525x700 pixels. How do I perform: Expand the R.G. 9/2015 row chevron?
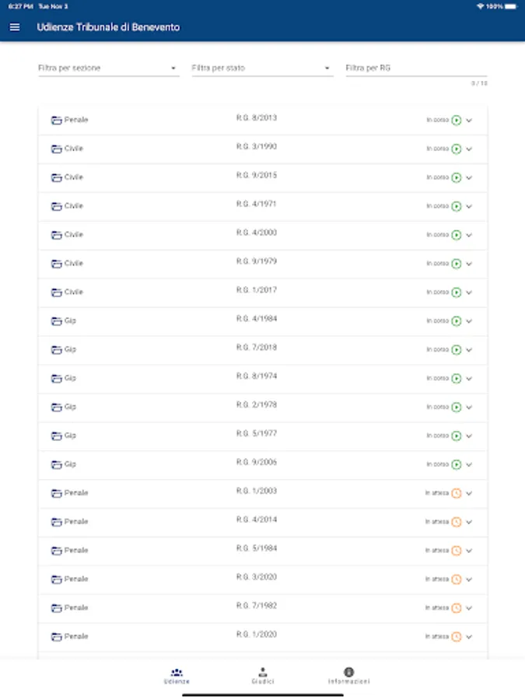click(469, 178)
